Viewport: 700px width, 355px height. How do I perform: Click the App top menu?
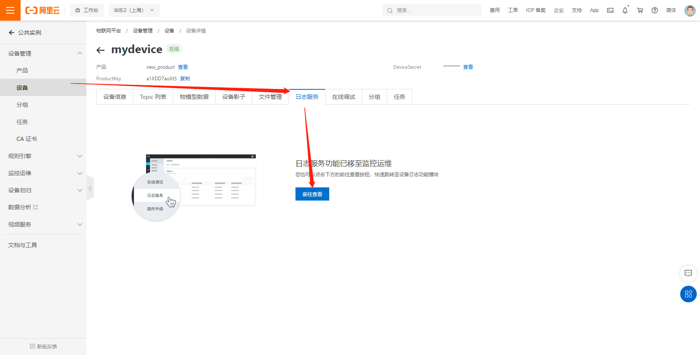(594, 10)
